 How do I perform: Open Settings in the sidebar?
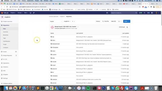pos(5,78)
